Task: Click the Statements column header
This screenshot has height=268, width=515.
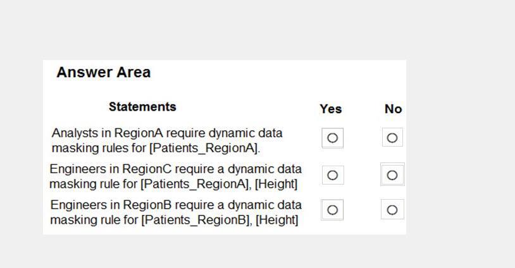Action: [x=142, y=107]
